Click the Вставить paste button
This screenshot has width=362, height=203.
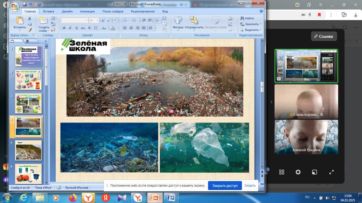(20, 23)
